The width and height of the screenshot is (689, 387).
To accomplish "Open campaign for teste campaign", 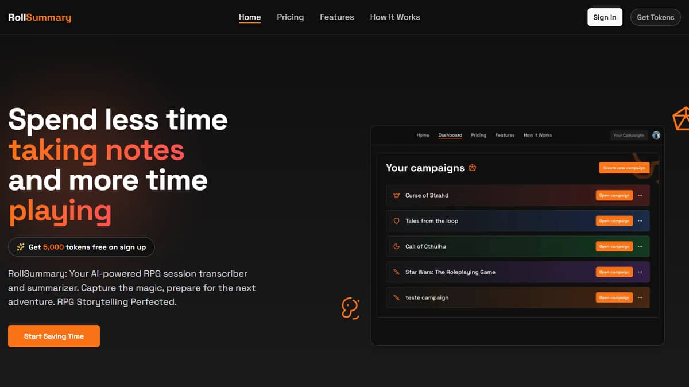I will click(x=614, y=297).
